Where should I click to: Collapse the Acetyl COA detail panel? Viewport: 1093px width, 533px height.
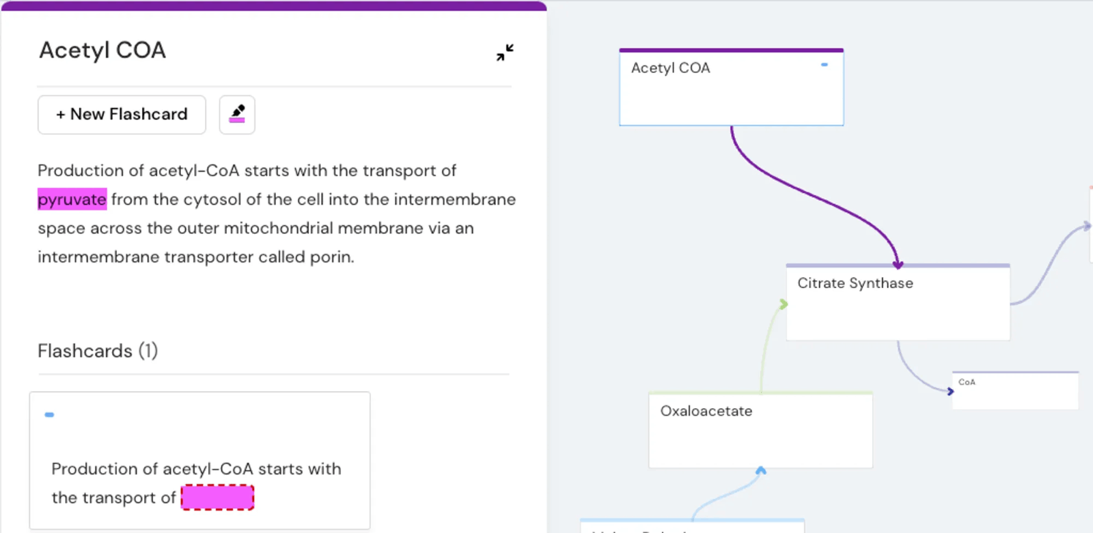(x=505, y=53)
